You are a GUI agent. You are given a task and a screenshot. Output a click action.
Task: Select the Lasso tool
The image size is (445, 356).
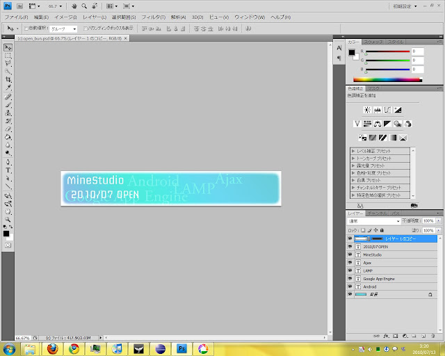8,63
